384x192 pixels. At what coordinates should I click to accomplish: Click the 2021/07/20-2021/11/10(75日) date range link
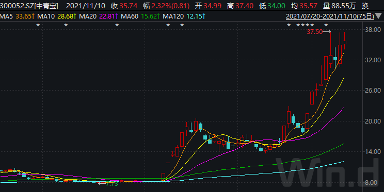pos(330,16)
